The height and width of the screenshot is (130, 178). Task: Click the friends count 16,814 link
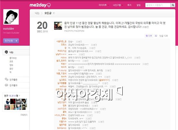(12, 96)
